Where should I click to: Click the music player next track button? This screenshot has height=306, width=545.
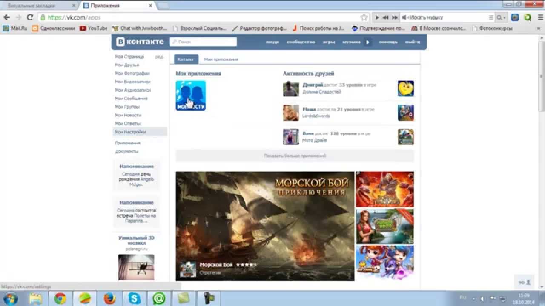click(x=395, y=17)
